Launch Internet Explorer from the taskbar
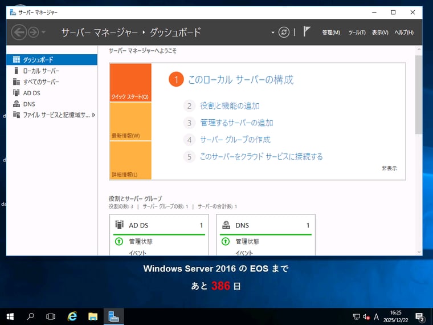This screenshot has height=325, width=433. click(x=72, y=316)
